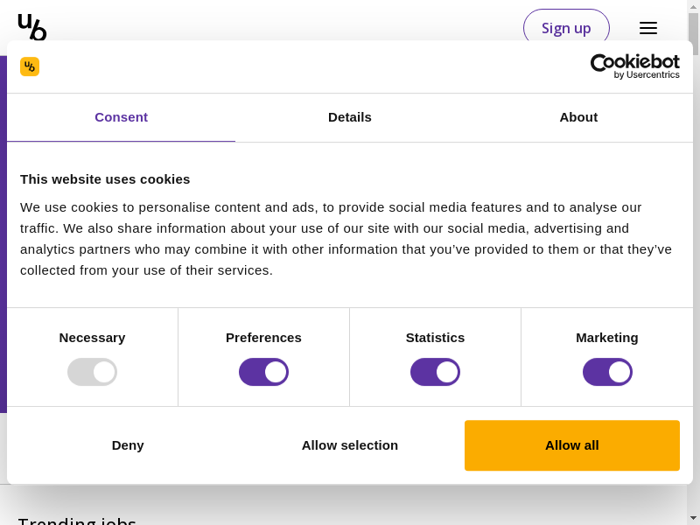
Task: Open the Cookiebot by Usercentrics logo link
Action: pos(634,66)
